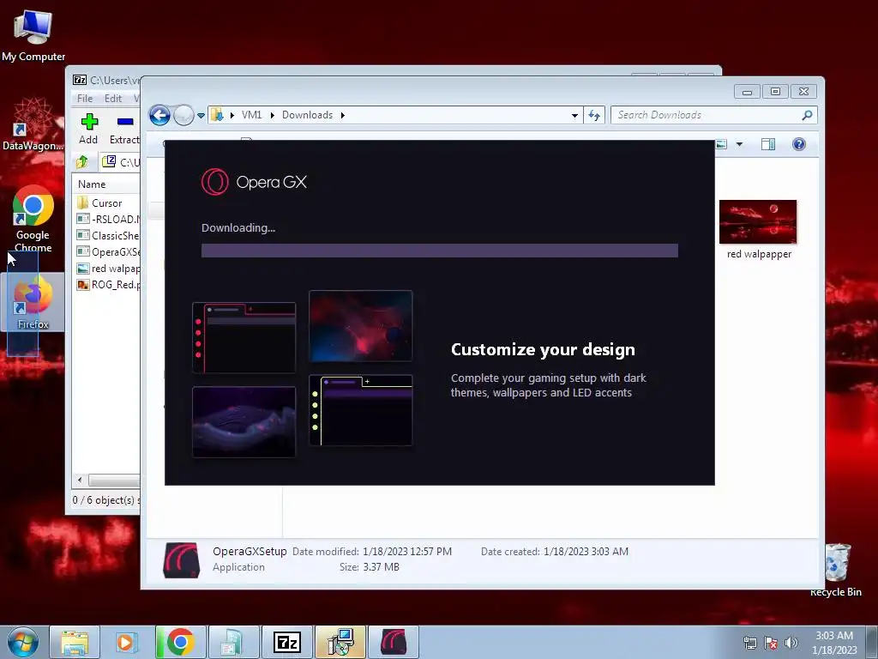This screenshot has height=659, width=878.
Task: Open Explorer recent pages dropdown arrow
Action: pyautogui.click(x=201, y=116)
